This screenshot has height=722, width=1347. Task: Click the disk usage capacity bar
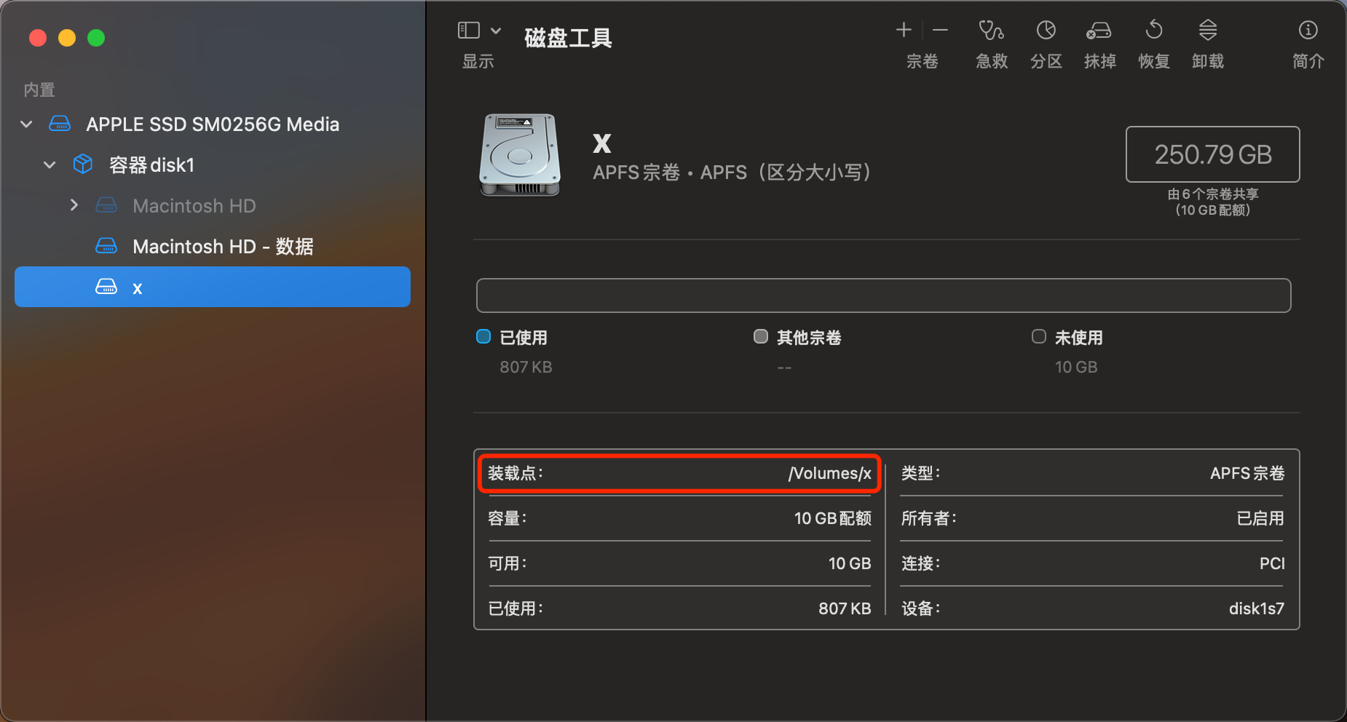[883, 295]
